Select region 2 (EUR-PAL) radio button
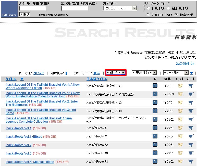This screenshot has height=166, width=197. pos(148,15)
